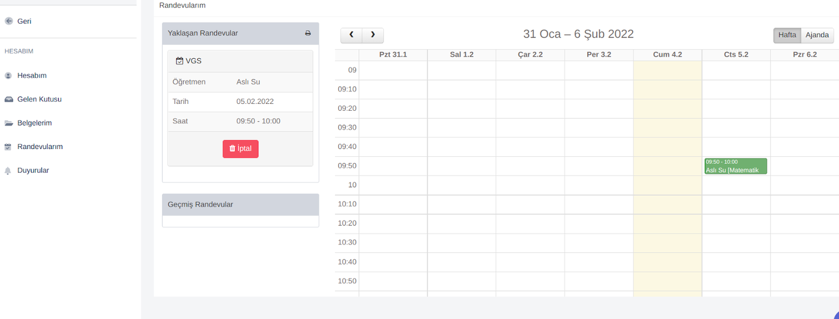This screenshot has height=319, width=839.
Task: Switch calendar to Ajanda view
Action: pyautogui.click(x=817, y=35)
